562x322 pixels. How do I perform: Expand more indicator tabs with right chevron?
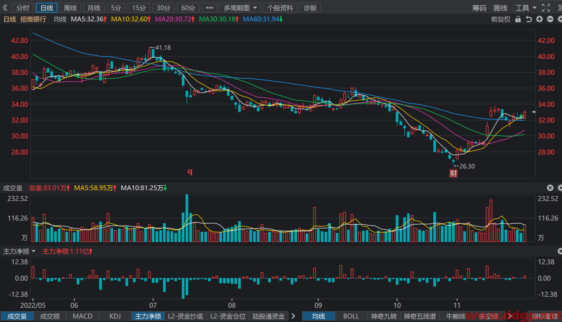tap(293, 316)
